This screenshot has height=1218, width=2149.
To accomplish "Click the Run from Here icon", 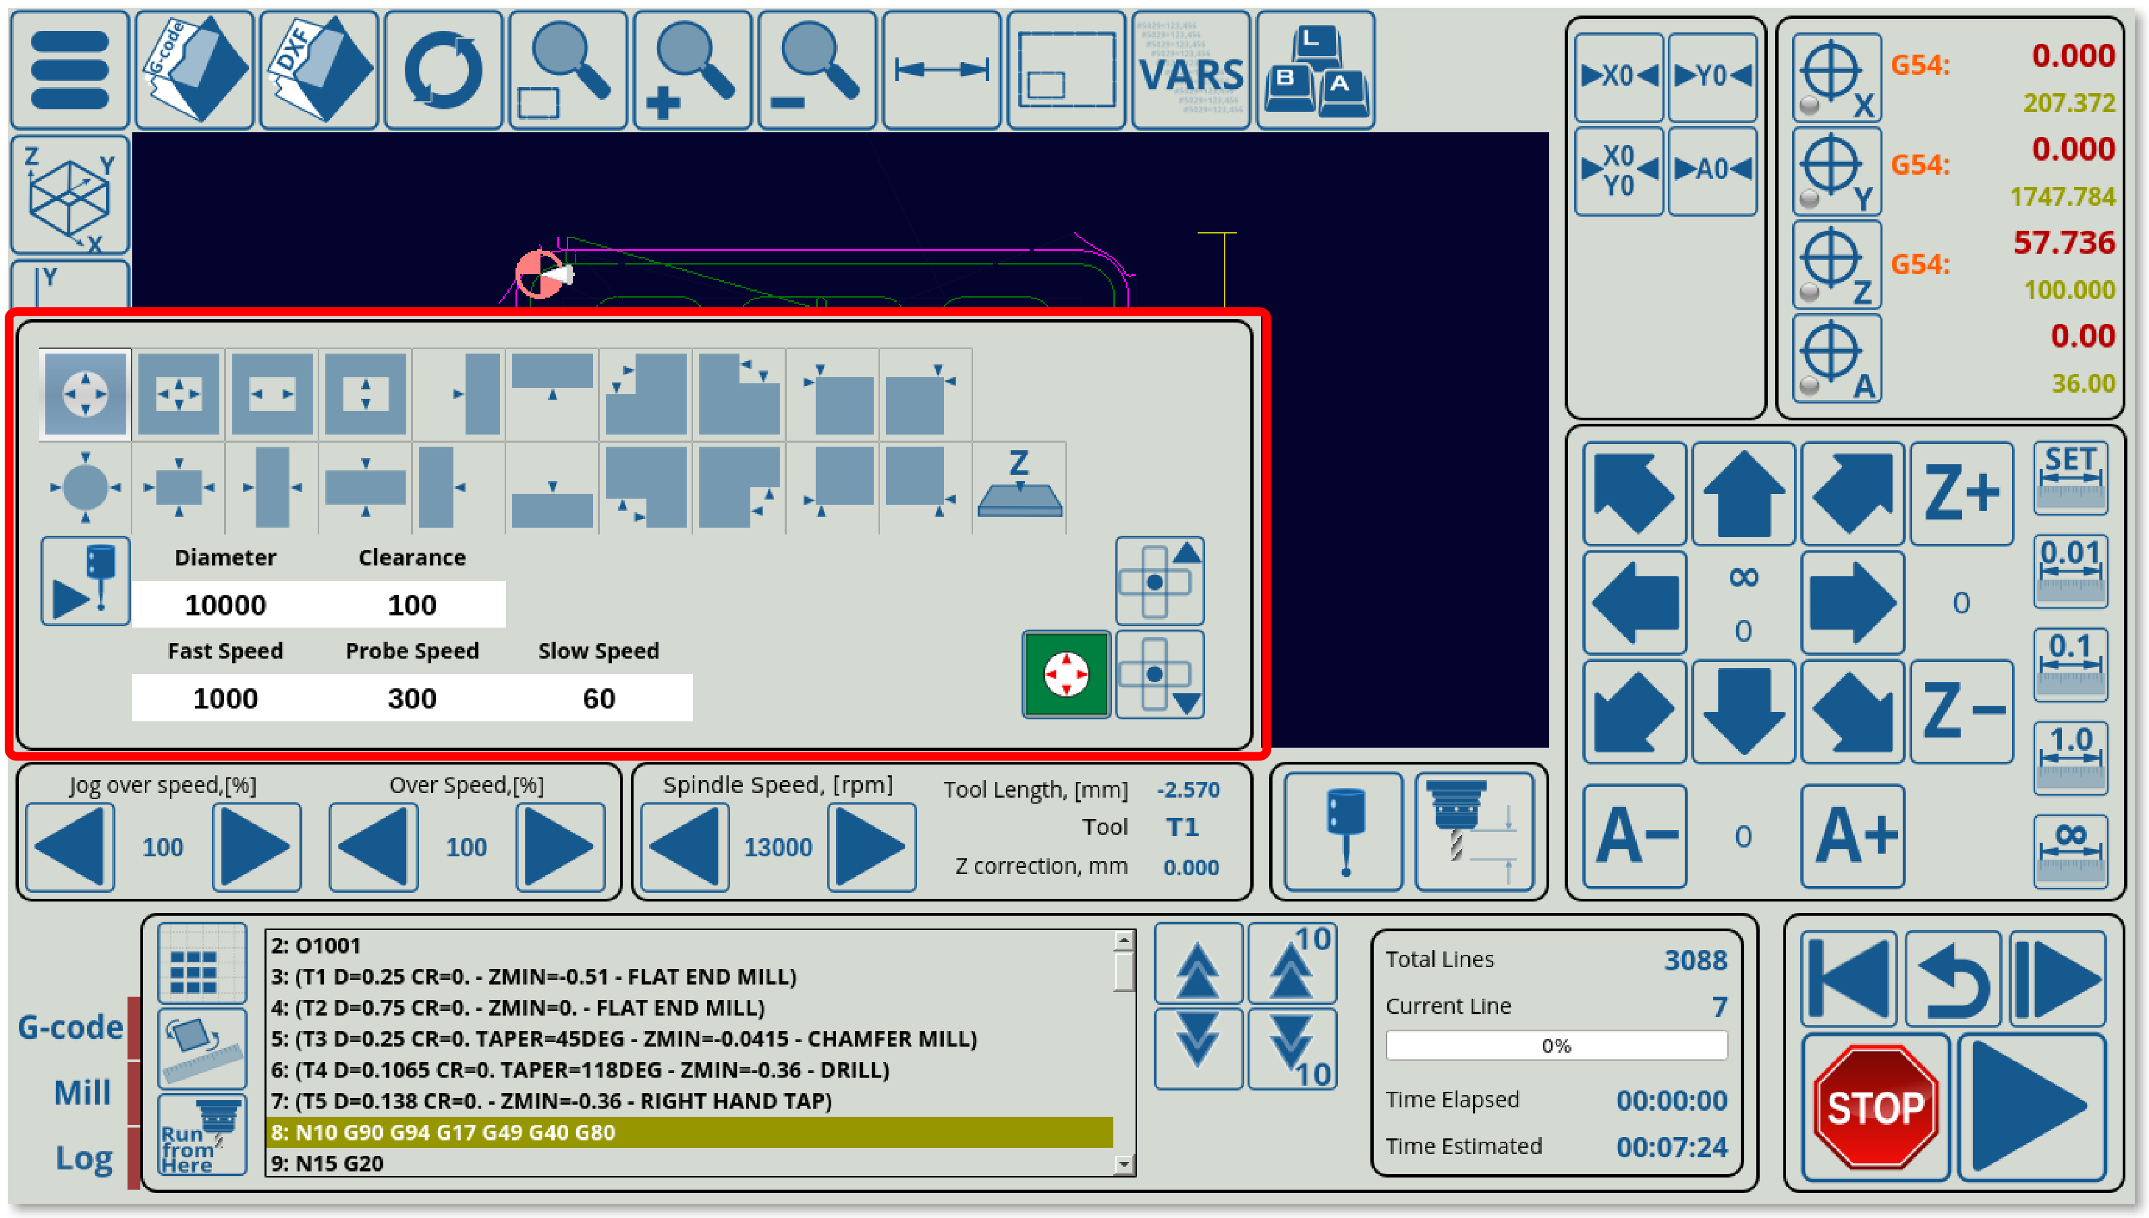I will [202, 1134].
